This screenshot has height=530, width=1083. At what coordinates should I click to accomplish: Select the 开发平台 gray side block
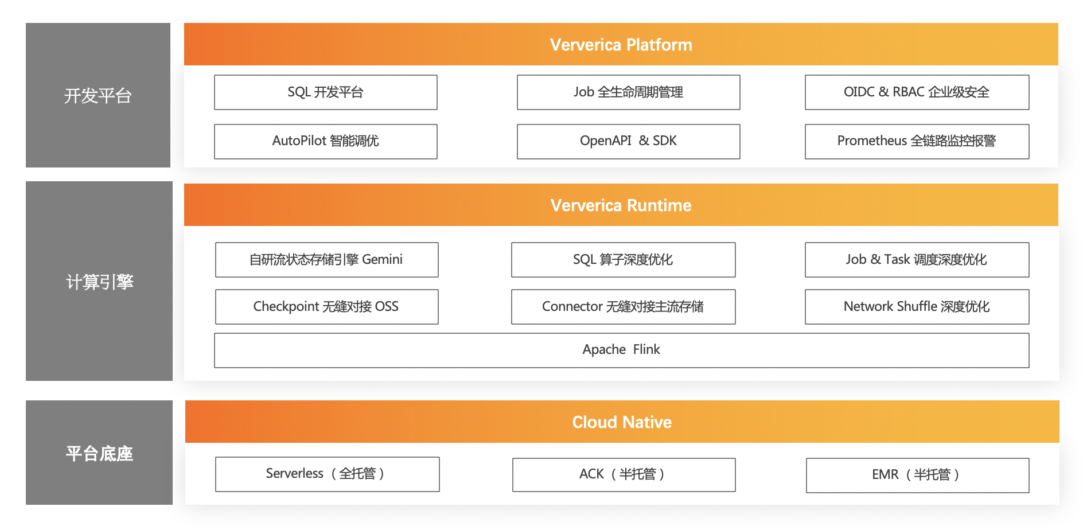click(98, 95)
